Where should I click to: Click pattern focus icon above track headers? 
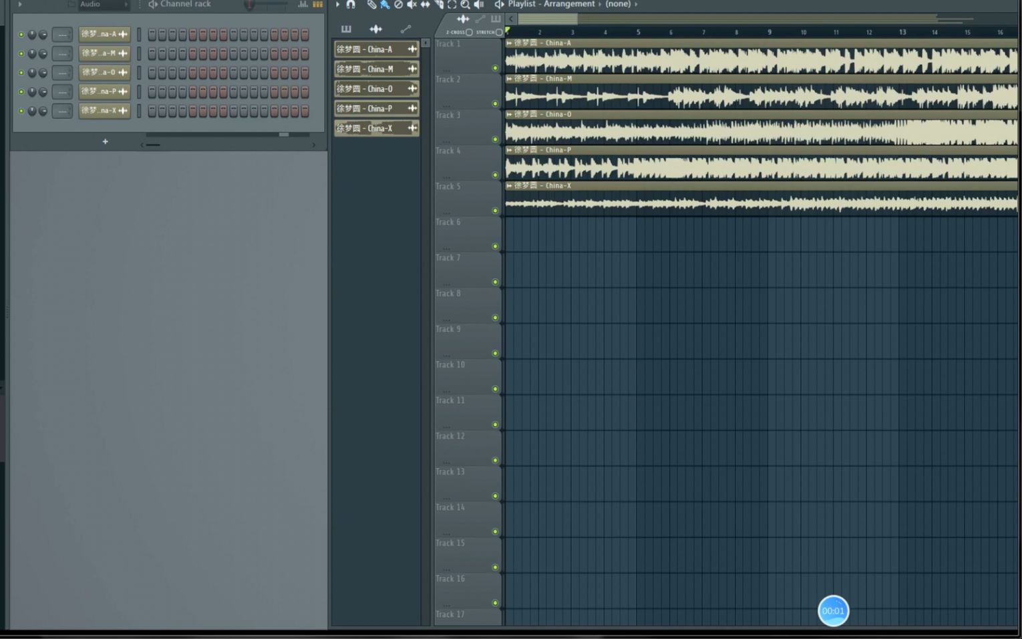point(496,19)
